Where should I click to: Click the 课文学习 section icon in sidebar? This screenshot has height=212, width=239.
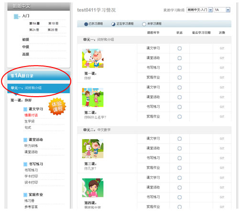(x=25, y=109)
